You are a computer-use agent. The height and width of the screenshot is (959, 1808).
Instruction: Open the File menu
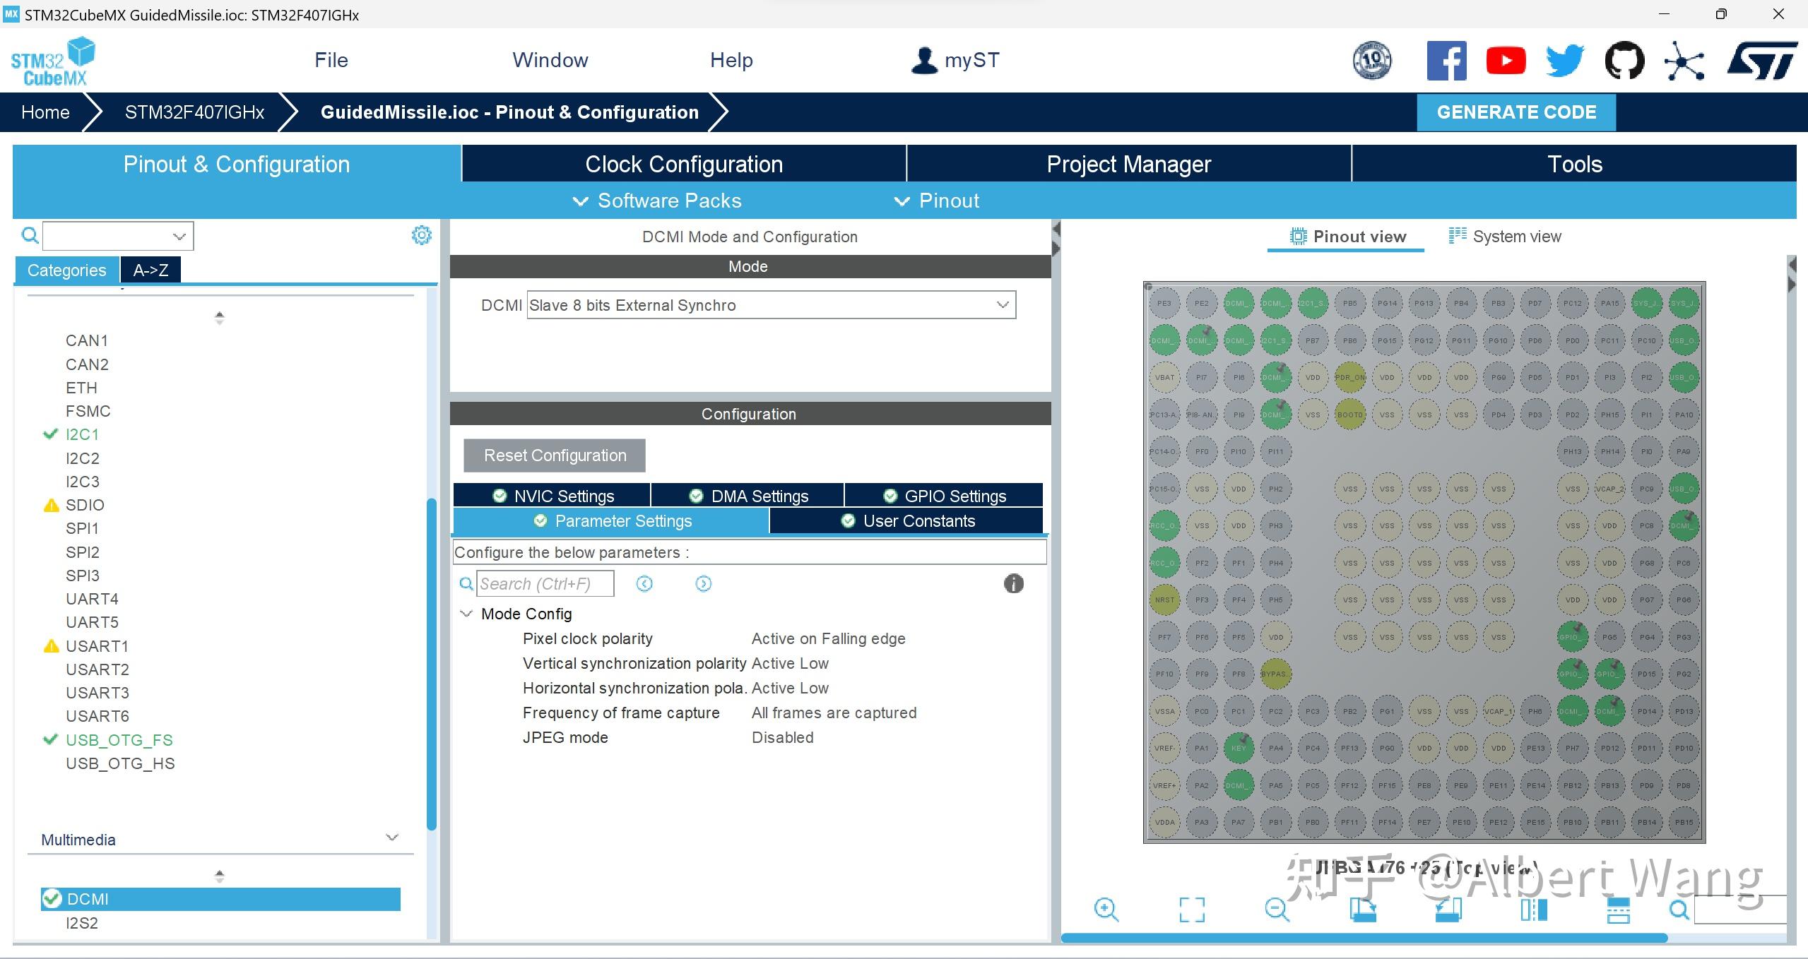click(331, 60)
